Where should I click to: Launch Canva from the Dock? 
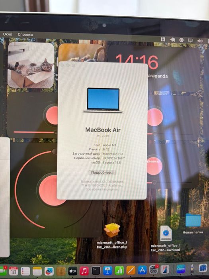(181, 269)
